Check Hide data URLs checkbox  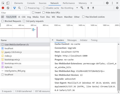click(x=44, y=12)
